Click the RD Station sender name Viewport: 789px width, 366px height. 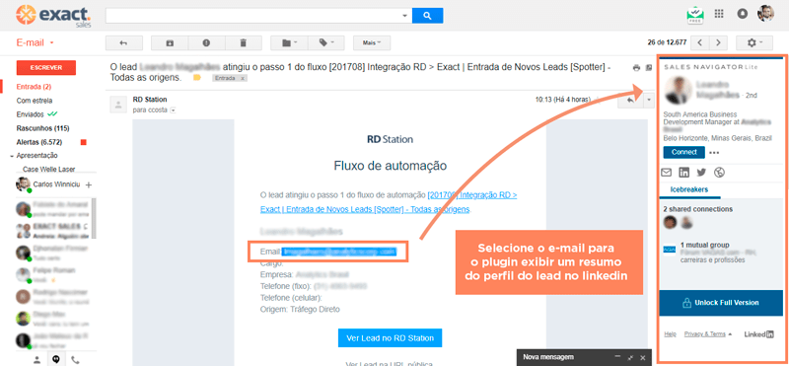tap(150, 100)
